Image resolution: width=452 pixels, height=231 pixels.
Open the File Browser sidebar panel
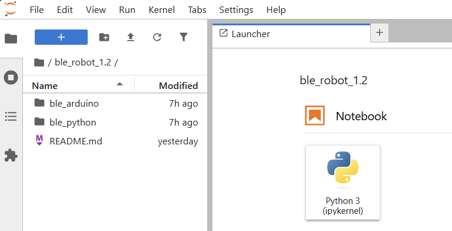[x=11, y=38]
